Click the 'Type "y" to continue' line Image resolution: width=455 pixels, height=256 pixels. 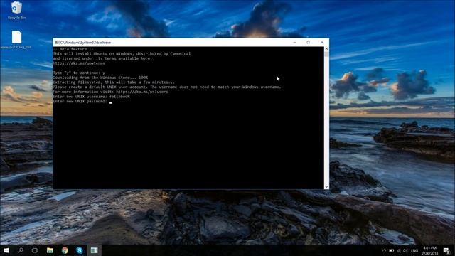click(79, 73)
